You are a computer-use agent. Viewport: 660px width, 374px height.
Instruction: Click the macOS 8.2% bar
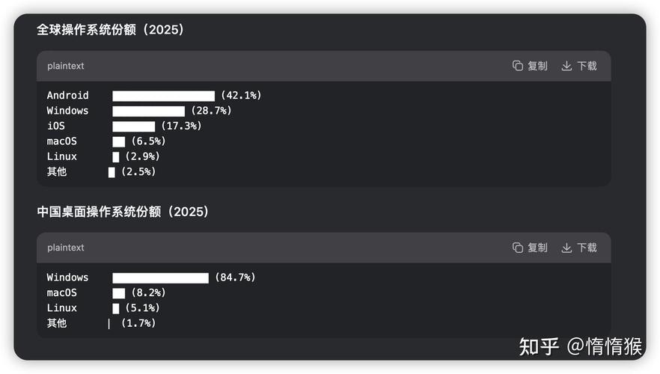pos(118,293)
